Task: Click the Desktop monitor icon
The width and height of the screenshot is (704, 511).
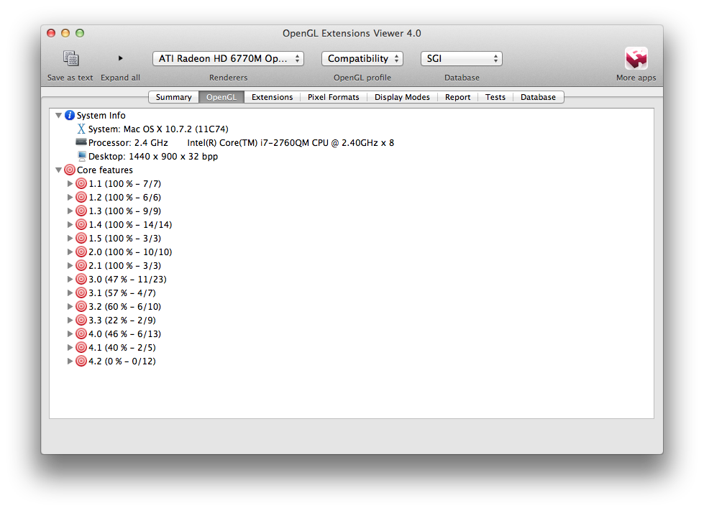Action: tap(81, 156)
